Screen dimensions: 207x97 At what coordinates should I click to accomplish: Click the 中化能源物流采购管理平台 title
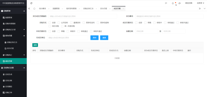click(13, 3)
